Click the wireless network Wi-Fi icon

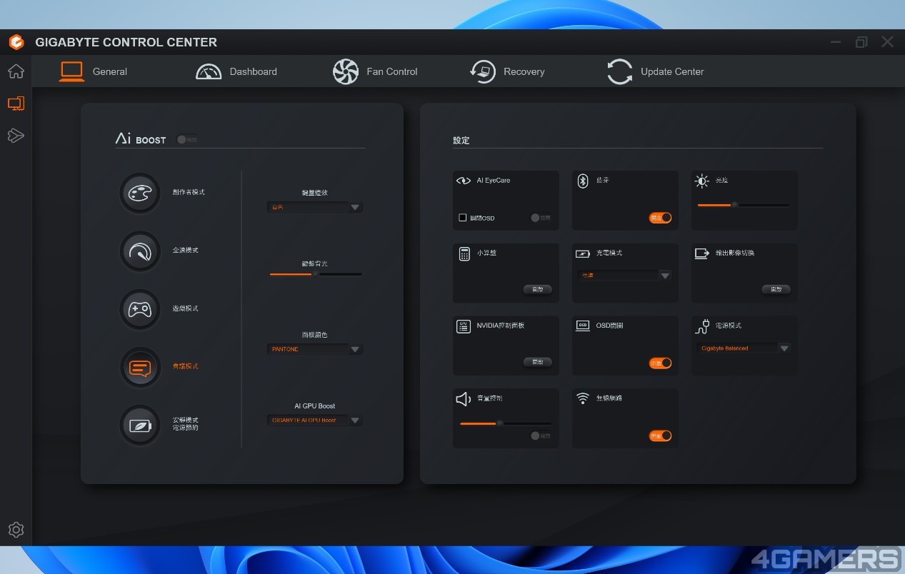pyautogui.click(x=583, y=398)
